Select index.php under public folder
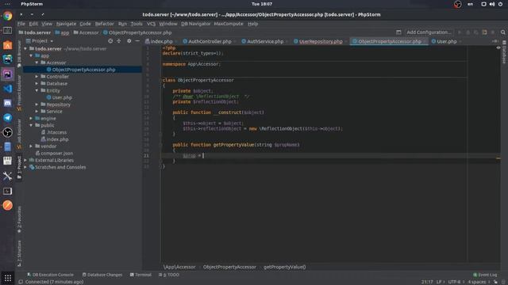The width and height of the screenshot is (508, 285). coord(57,139)
